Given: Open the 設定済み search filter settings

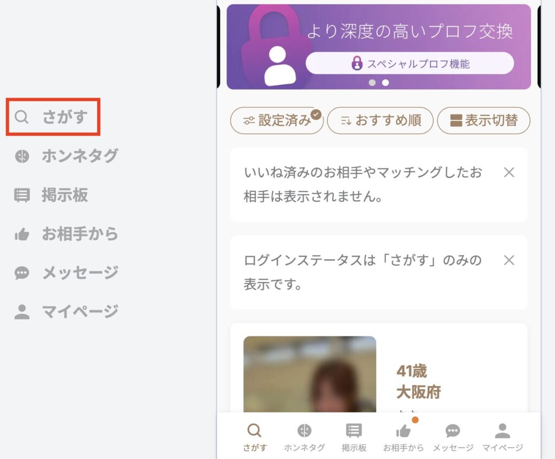Looking at the screenshot, I should pos(277,120).
